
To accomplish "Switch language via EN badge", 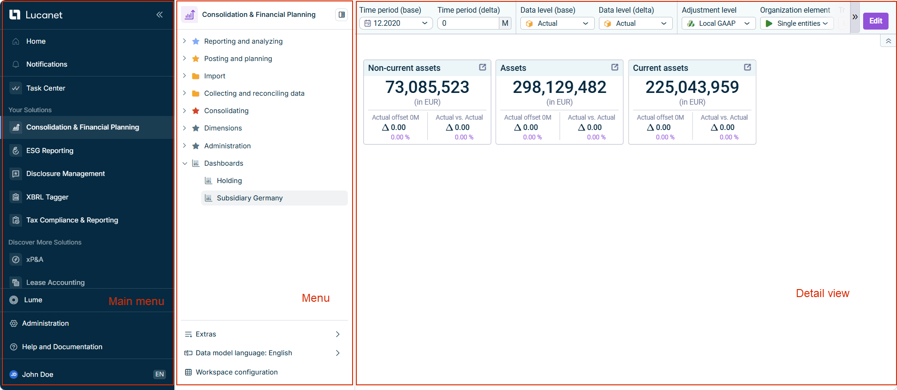I will pyautogui.click(x=159, y=374).
